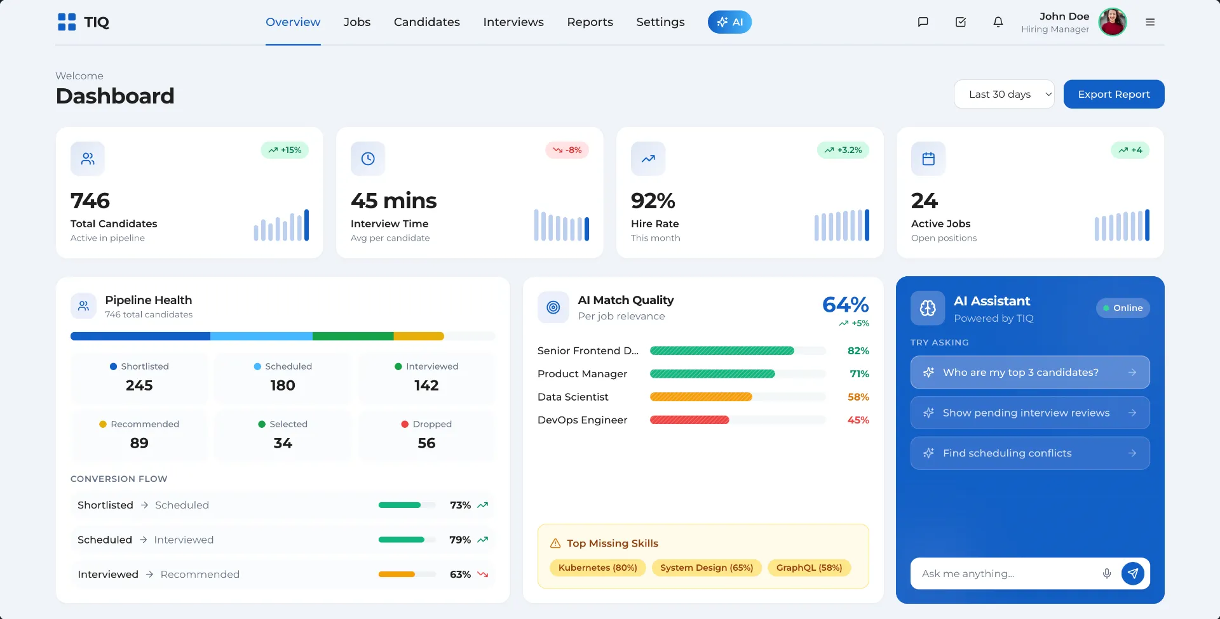This screenshot has width=1220, height=619.
Task: Open the hamburger menu in the top right
Action: tap(1150, 22)
